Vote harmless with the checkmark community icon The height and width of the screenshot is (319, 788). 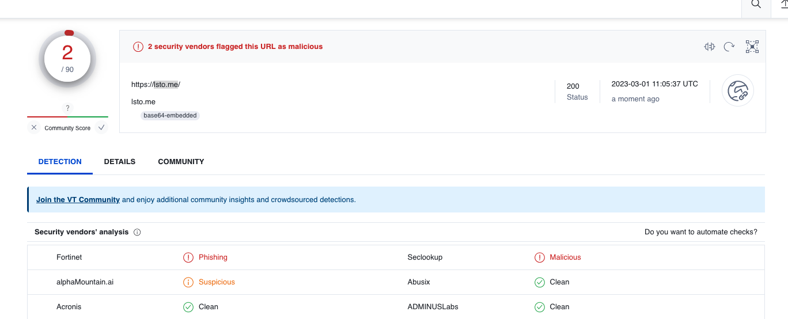(101, 128)
